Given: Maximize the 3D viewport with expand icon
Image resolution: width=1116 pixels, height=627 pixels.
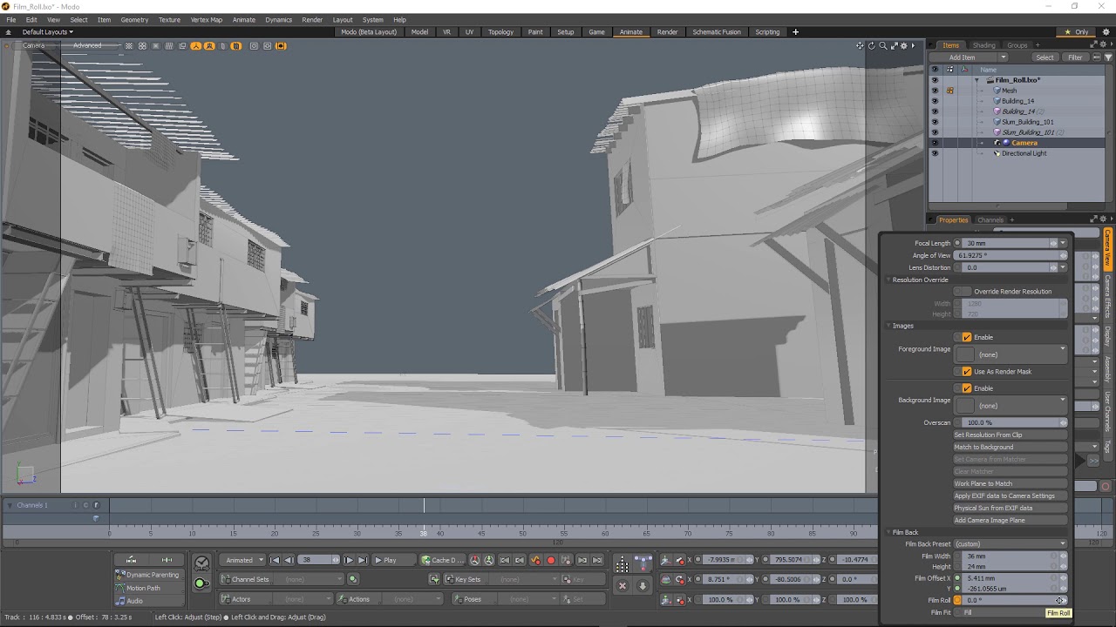Looking at the screenshot, I should (x=894, y=45).
